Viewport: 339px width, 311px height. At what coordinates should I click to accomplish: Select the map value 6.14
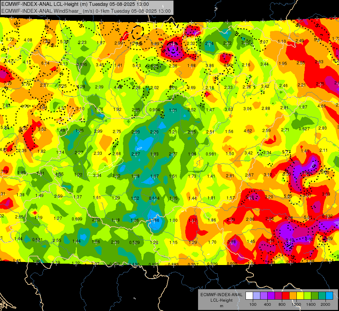(45, 63)
